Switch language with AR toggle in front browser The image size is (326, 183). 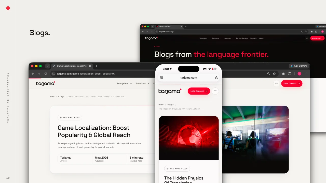[x=276, y=83]
